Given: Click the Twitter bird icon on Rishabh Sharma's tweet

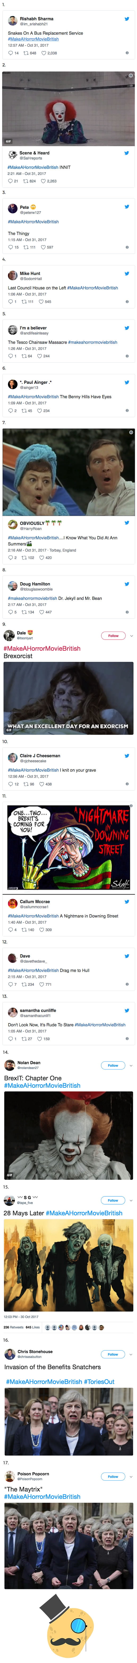Looking at the screenshot, I should 127,19.
